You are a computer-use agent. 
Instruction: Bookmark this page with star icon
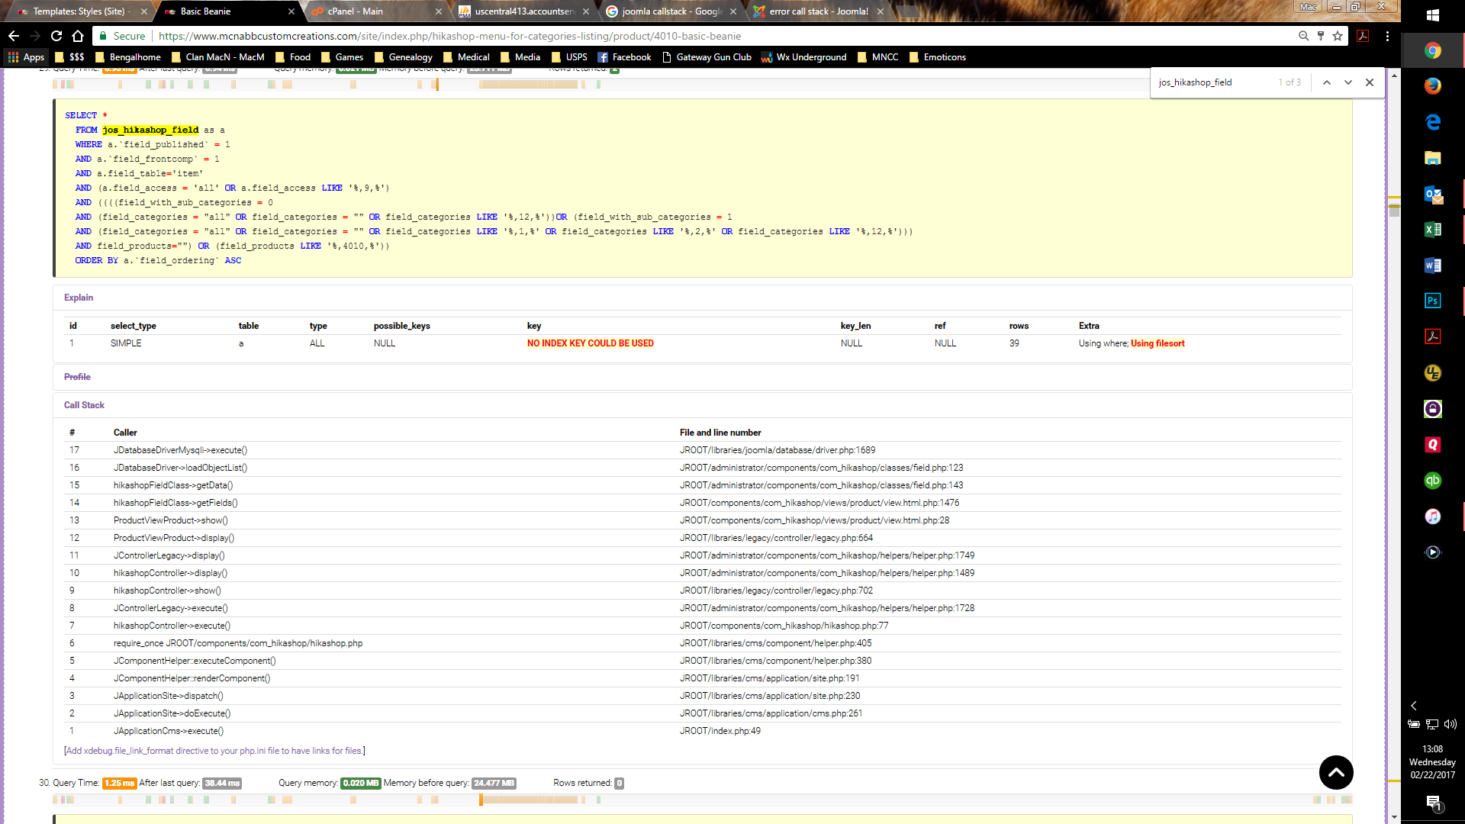click(1338, 36)
